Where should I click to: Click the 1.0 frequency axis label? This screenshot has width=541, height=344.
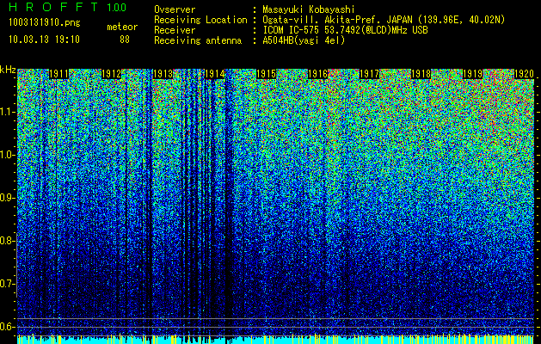[7, 155]
